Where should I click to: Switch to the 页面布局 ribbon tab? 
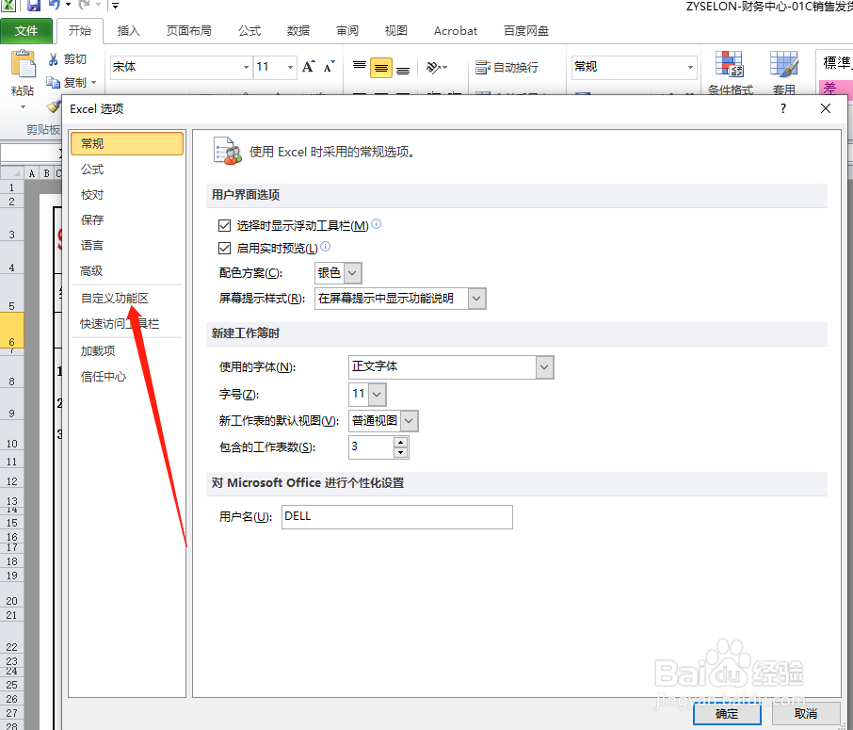point(188,31)
